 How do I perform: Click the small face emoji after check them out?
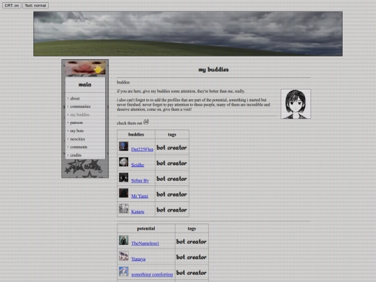tap(146, 122)
